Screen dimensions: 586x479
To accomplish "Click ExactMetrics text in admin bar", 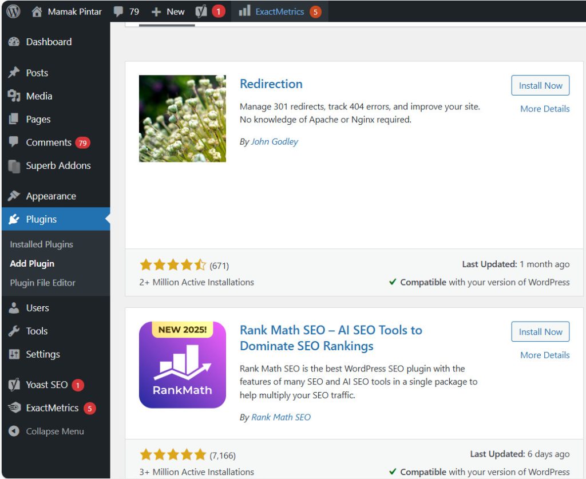I will click(279, 12).
